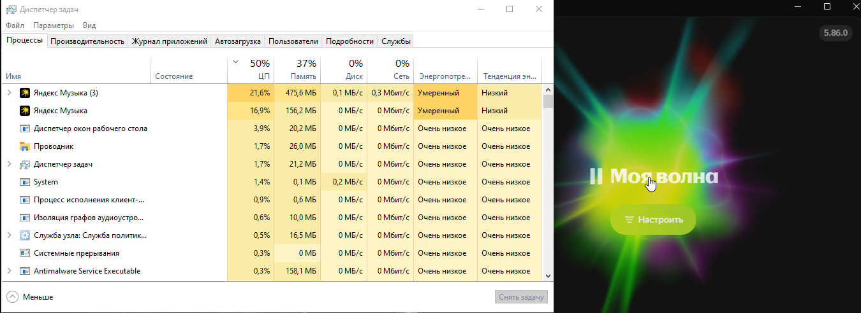Screen dimensions: 861x313
Task: Click the 5.86.0 version badge
Action: [x=835, y=33]
